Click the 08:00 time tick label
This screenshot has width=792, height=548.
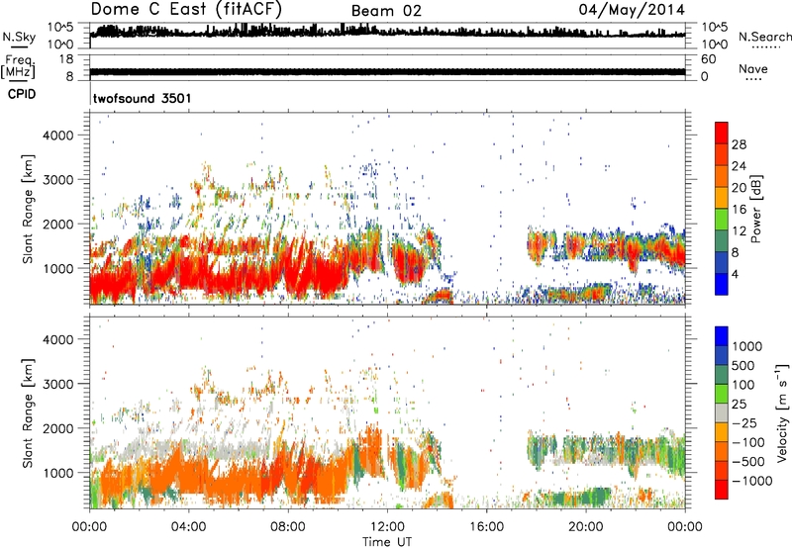click(x=287, y=526)
